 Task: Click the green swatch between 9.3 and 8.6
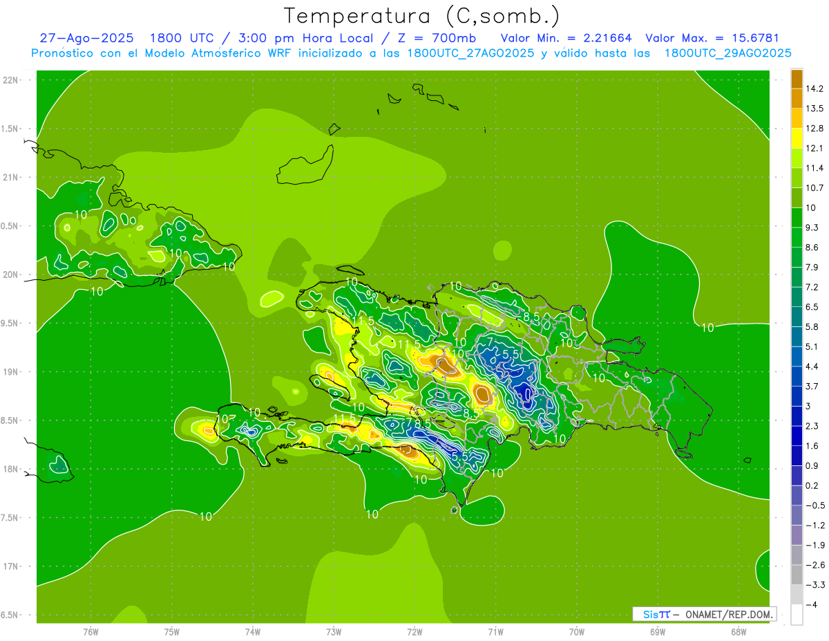(x=797, y=236)
